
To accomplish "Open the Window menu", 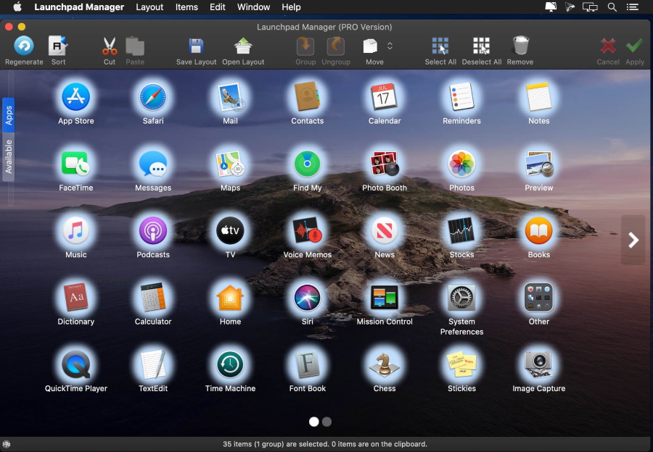I will coord(254,7).
